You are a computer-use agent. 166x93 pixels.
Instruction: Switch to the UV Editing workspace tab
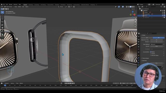43,5
